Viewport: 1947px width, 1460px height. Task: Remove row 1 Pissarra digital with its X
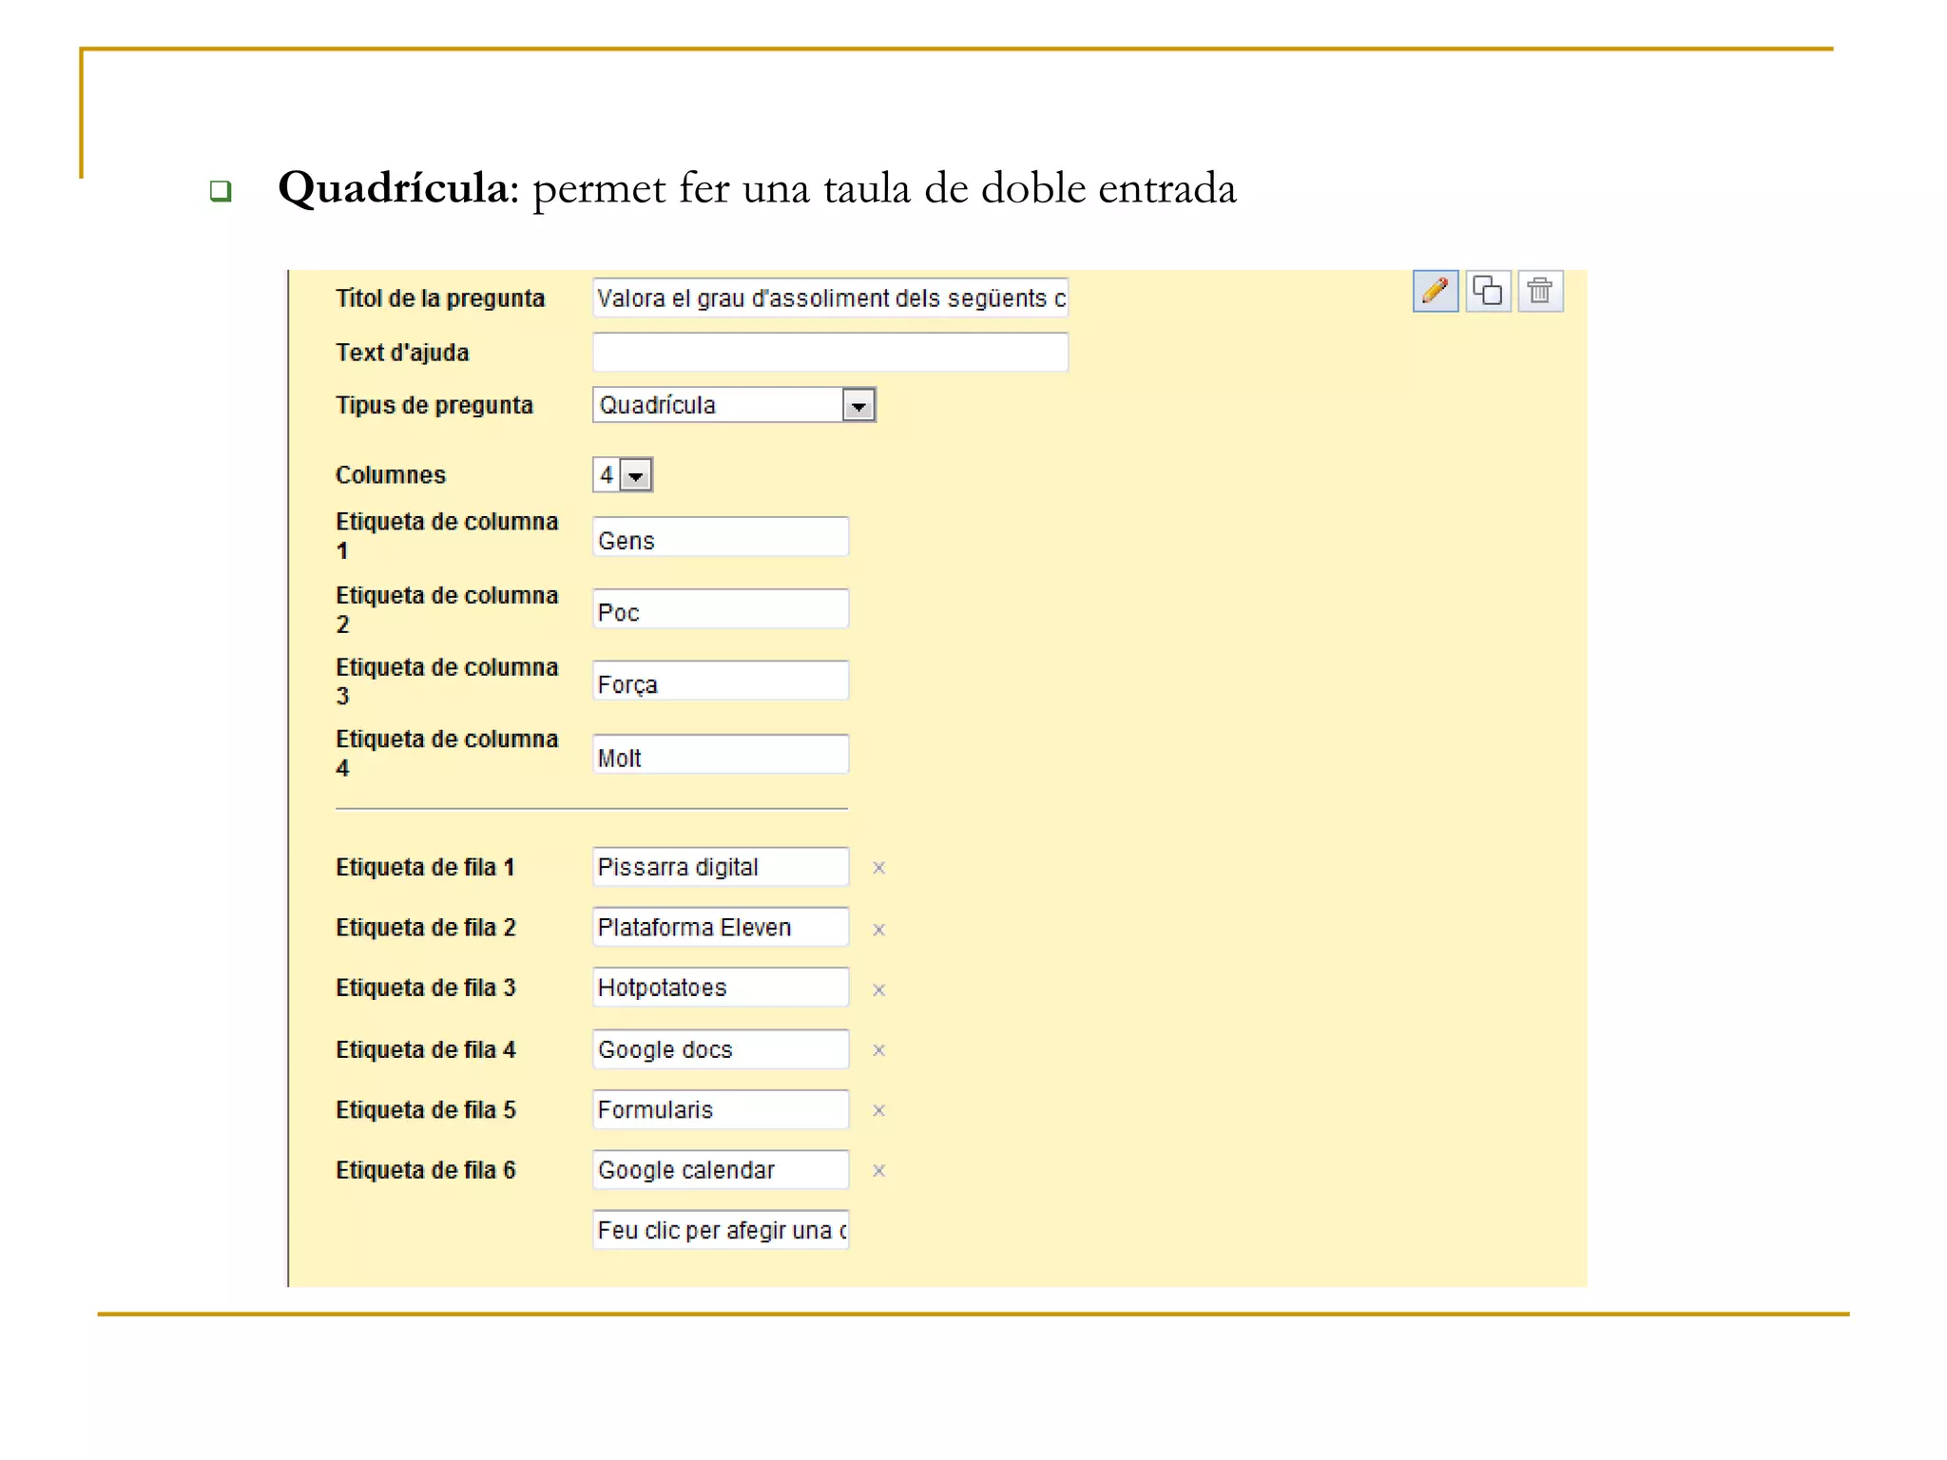click(879, 867)
